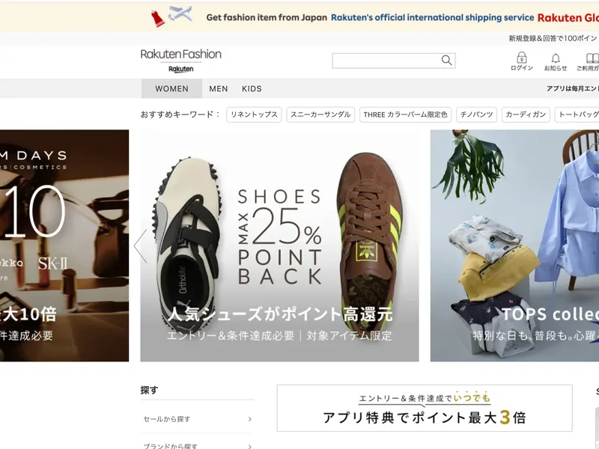Select the KIDS tab
Viewport: 599px width, 449px height.
tap(252, 88)
